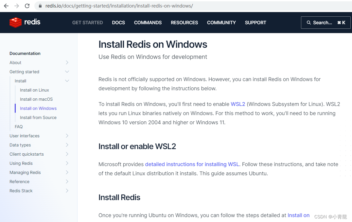352x222 pixels.
Task: Open Managing Redis sidebar entry
Action: click(25, 173)
